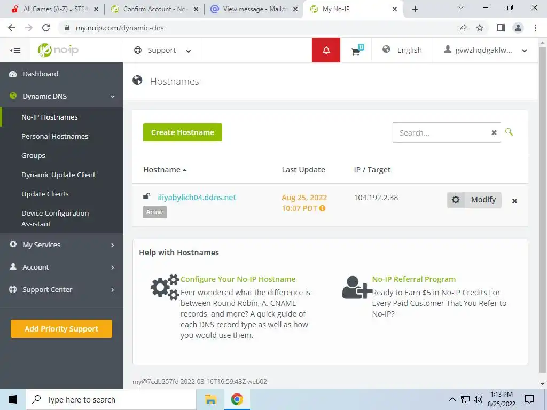Open the account dropdown gvwzhqdgaklw
Image resolution: width=547 pixels, height=410 pixels.
tap(485, 50)
